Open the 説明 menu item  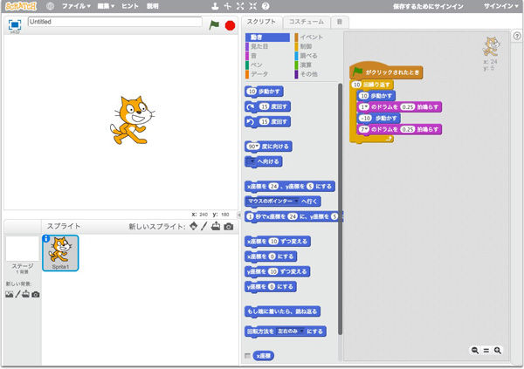click(152, 6)
